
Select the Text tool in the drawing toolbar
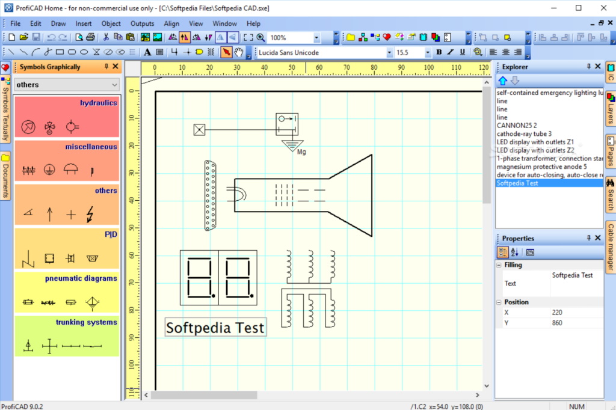tap(147, 52)
